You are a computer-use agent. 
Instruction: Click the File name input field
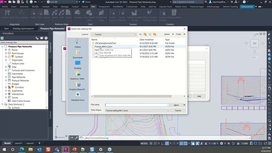137,105
